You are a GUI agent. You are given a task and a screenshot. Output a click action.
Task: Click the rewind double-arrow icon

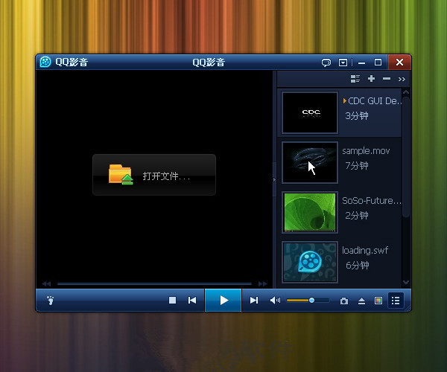pyautogui.click(x=46, y=283)
